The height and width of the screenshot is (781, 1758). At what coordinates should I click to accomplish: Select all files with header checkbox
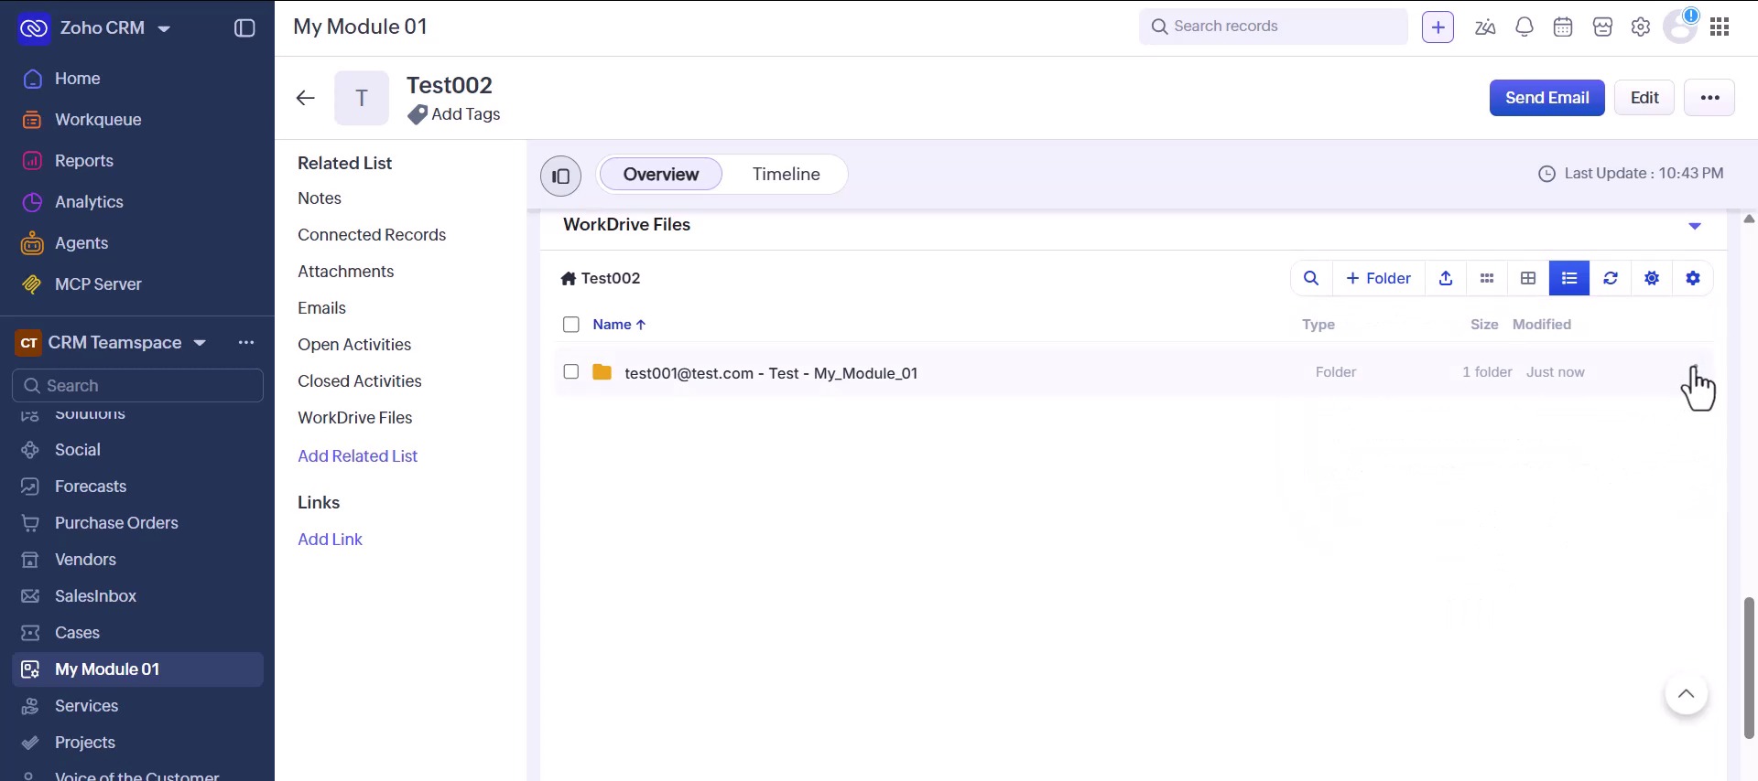point(571,325)
